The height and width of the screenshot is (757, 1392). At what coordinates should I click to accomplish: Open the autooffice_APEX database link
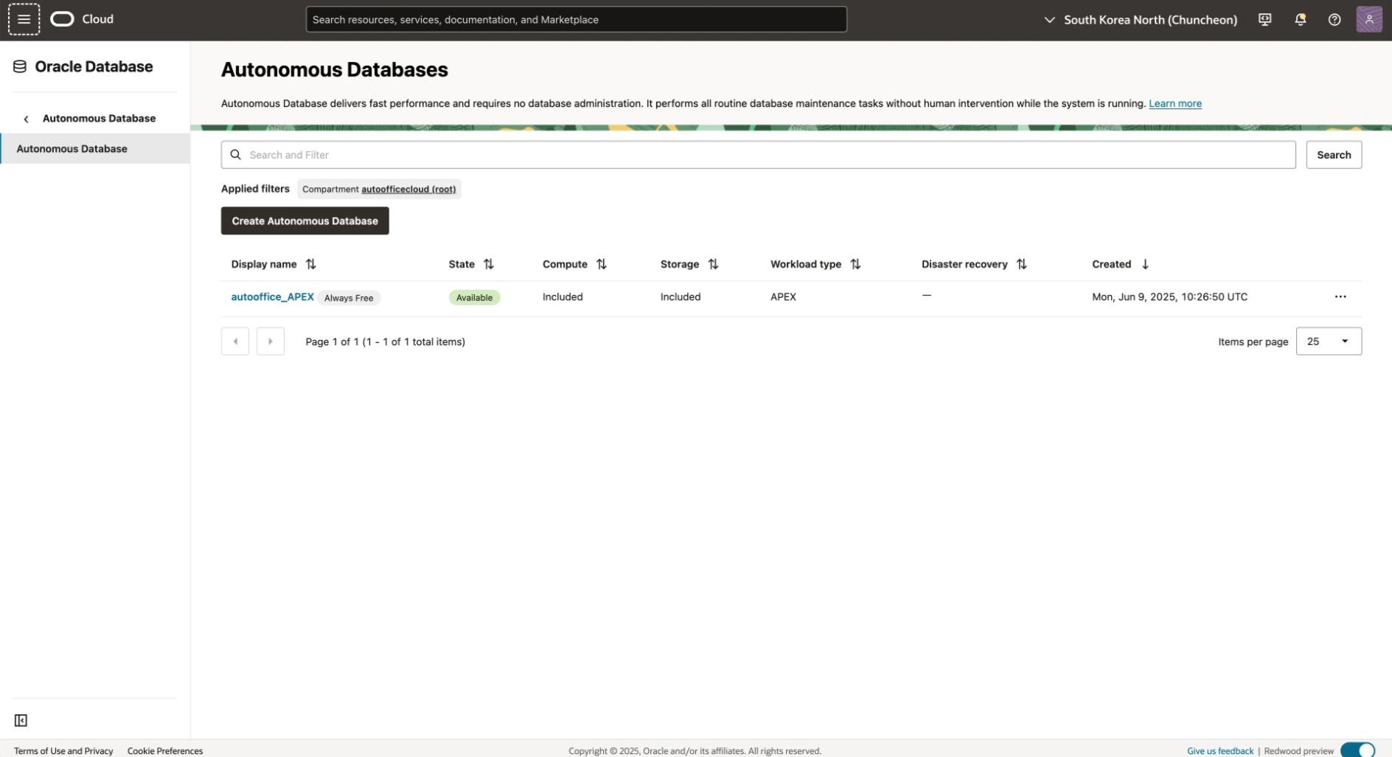[x=273, y=297]
